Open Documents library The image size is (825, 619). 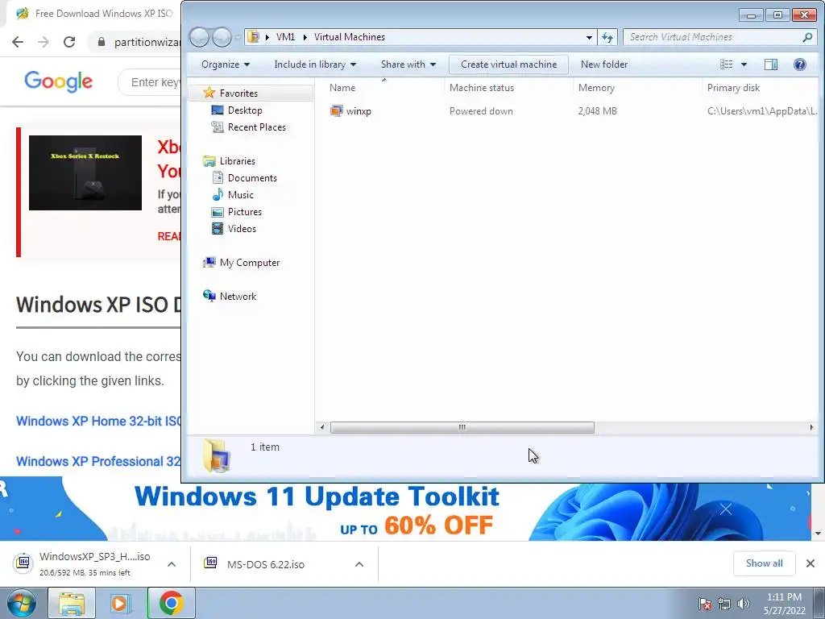coord(252,178)
